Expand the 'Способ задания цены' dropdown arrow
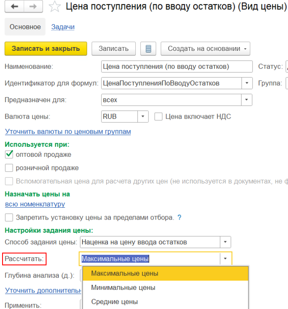Screen dimensions: 288x309 225,242
